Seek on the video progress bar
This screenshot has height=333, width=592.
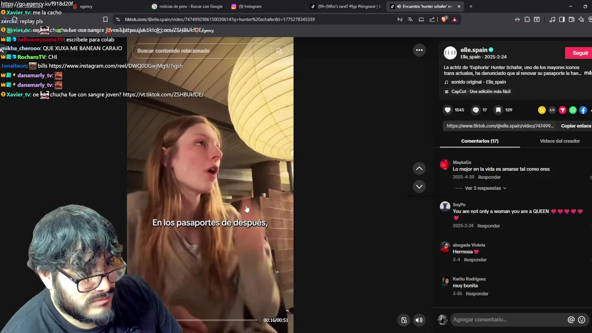[216, 320]
